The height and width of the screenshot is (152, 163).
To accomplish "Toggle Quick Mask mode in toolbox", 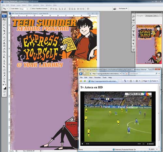I will click(x=4, y=92).
